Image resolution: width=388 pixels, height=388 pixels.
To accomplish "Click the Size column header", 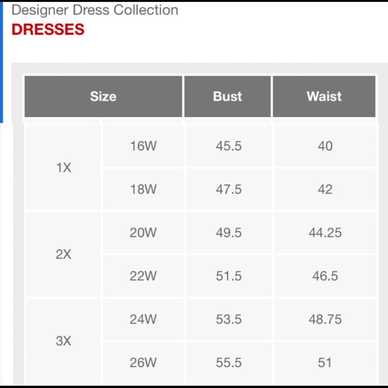I will [103, 96].
